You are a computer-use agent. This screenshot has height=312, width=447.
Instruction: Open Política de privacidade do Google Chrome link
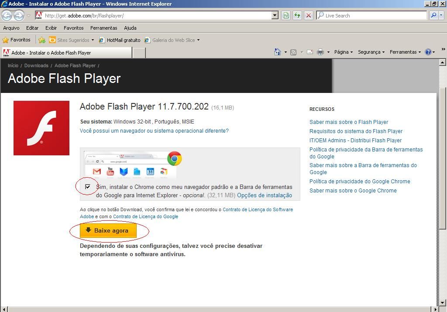360,181
